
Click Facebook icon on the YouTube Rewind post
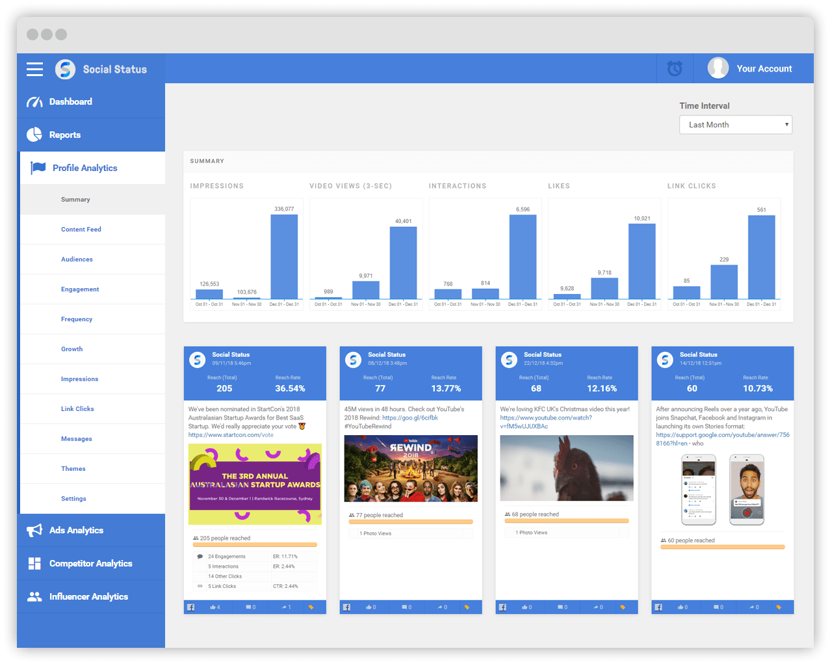[347, 607]
